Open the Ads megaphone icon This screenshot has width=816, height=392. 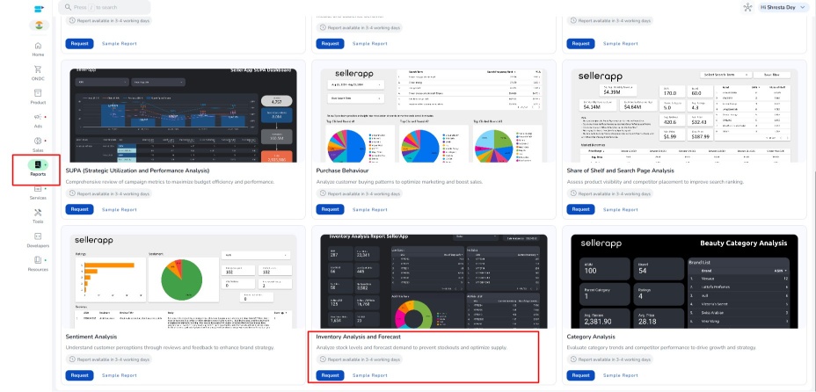tap(38, 117)
